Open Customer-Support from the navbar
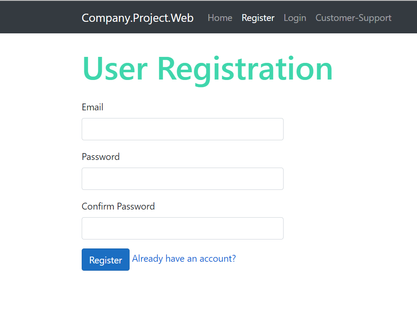Viewport: 417px width, 328px height. click(353, 18)
